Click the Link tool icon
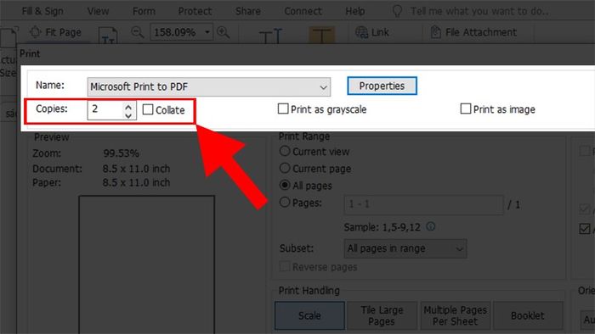This screenshot has width=595, height=334. pos(361,32)
